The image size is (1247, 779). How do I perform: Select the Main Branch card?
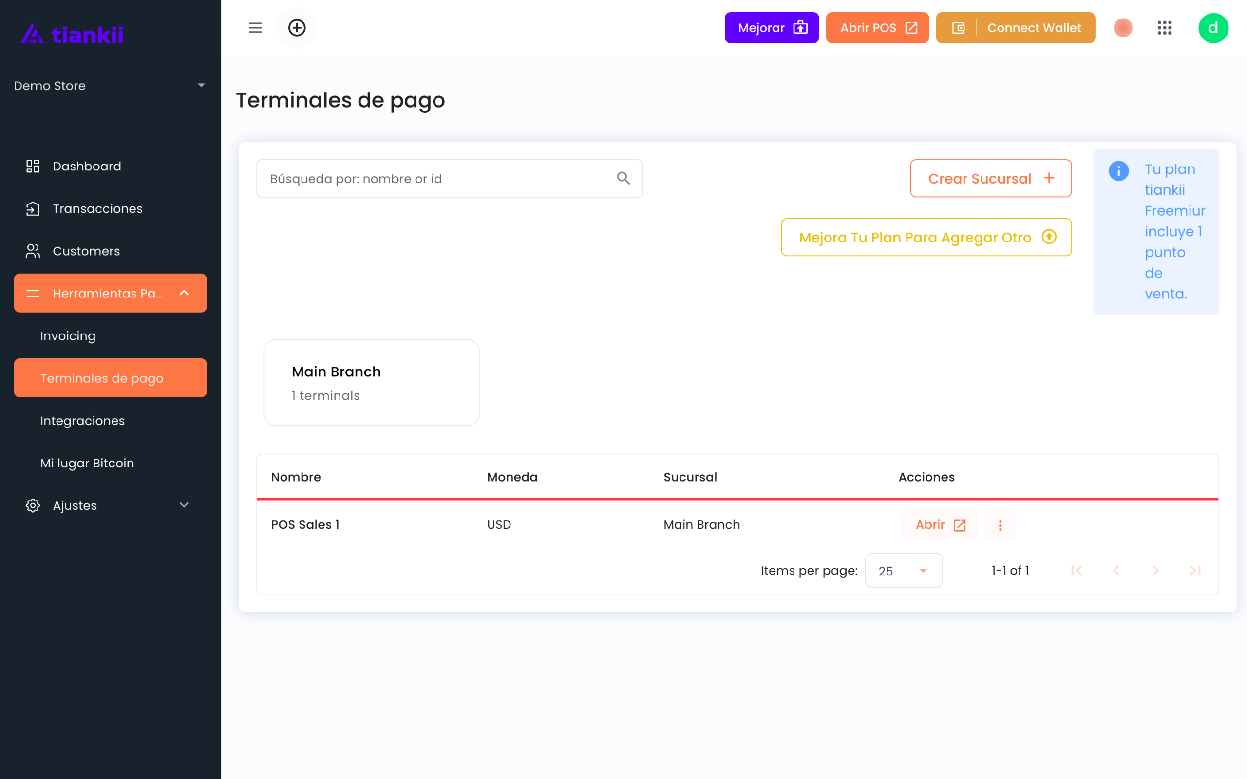click(371, 382)
